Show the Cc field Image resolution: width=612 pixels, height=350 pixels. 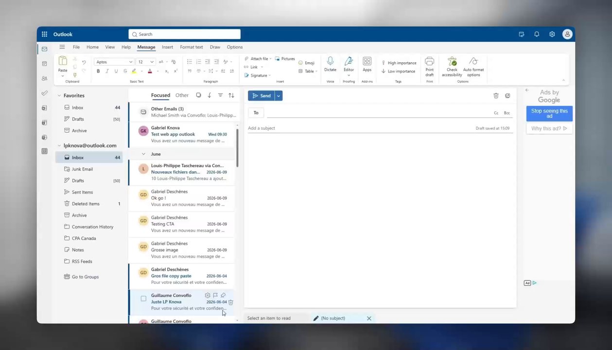[496, 113]
